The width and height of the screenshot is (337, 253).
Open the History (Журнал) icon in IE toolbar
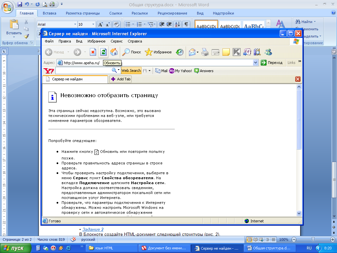(180, 52)
